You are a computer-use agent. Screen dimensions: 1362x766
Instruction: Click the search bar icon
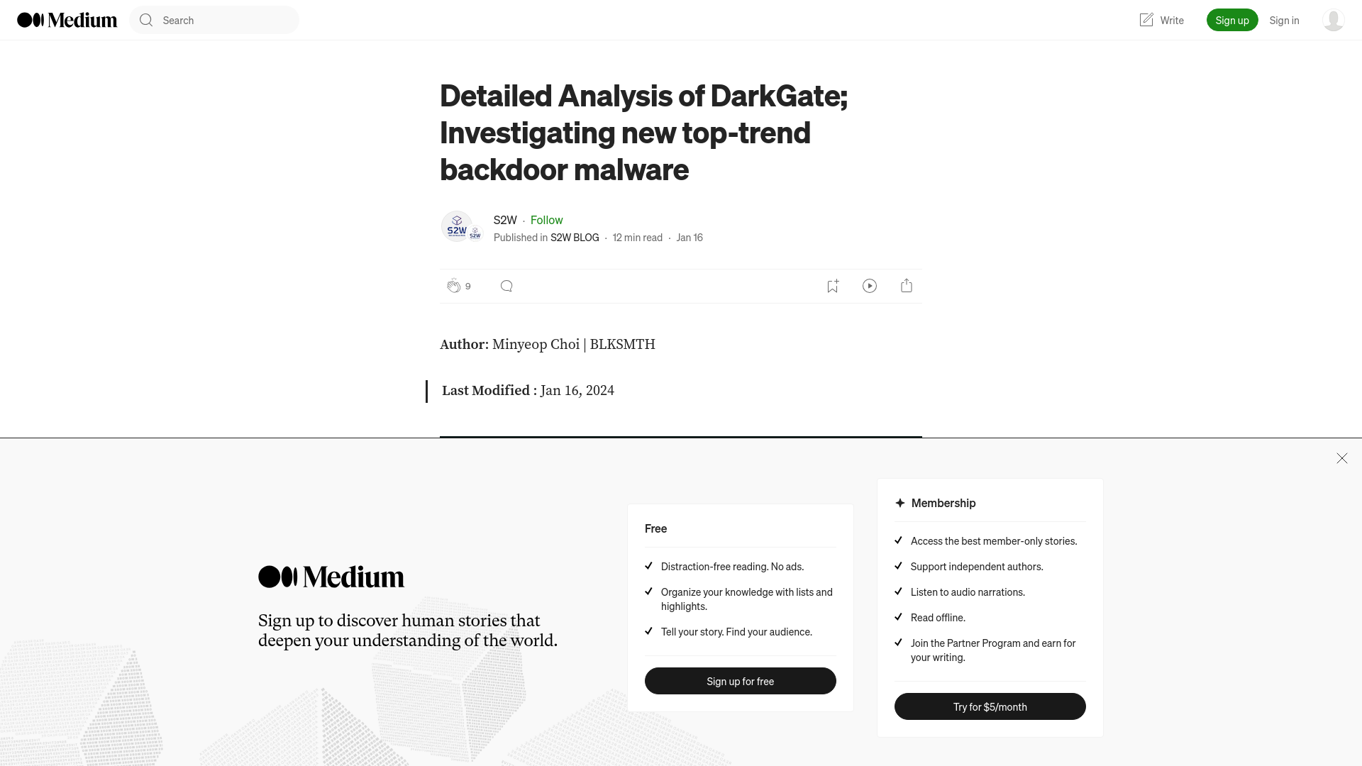click(x=146, y=20)
